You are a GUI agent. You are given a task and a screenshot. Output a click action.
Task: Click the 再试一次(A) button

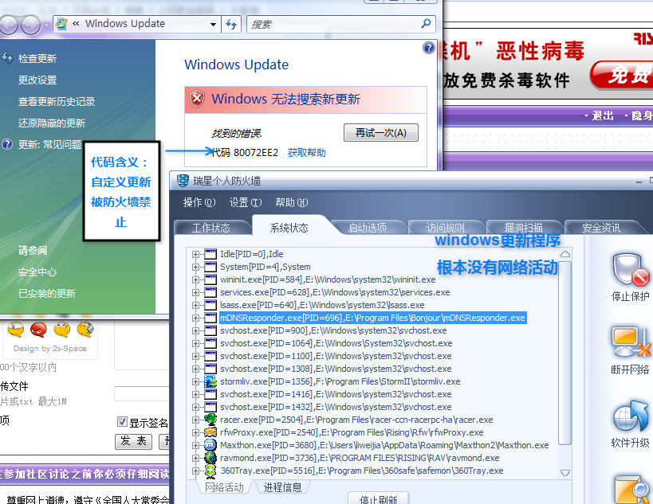[380, 133]
